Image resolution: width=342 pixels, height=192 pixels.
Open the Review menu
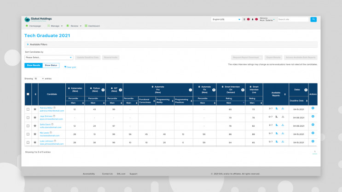coord(74,26)
